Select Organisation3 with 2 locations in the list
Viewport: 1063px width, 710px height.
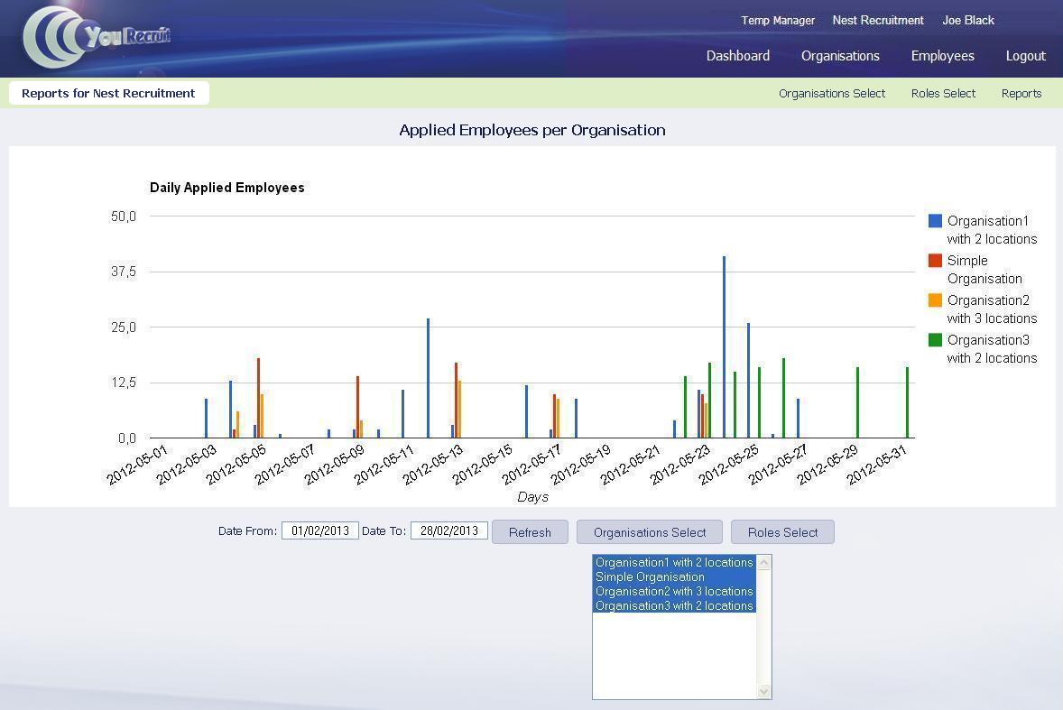[673, 605]
